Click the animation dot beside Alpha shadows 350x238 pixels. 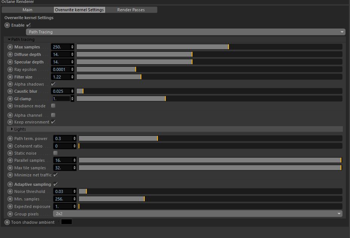coord(10,84)
